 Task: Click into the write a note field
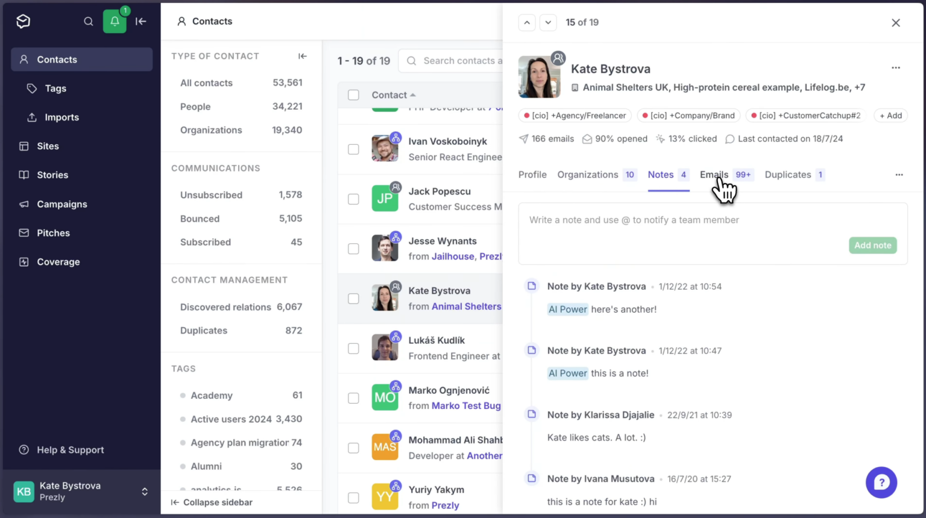tap(681, 220)
